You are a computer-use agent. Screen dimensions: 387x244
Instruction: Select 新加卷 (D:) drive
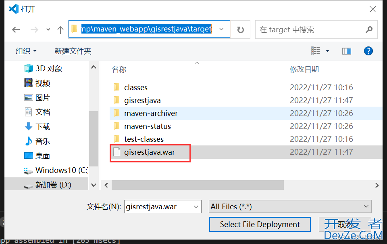click(x=53, y=185)
